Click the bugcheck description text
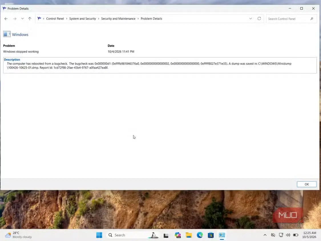Viewport: 321px width, 241px height. [x=149, y=66]
